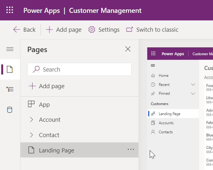The height and width of the screenshot is (170, 213).
Task: Open the Data cylinder icon in left rail
Action: point(10,110)
